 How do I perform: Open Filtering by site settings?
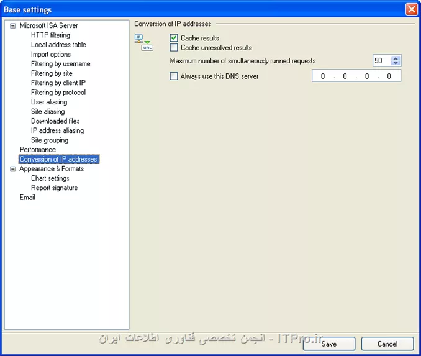[x=52, y=73]
